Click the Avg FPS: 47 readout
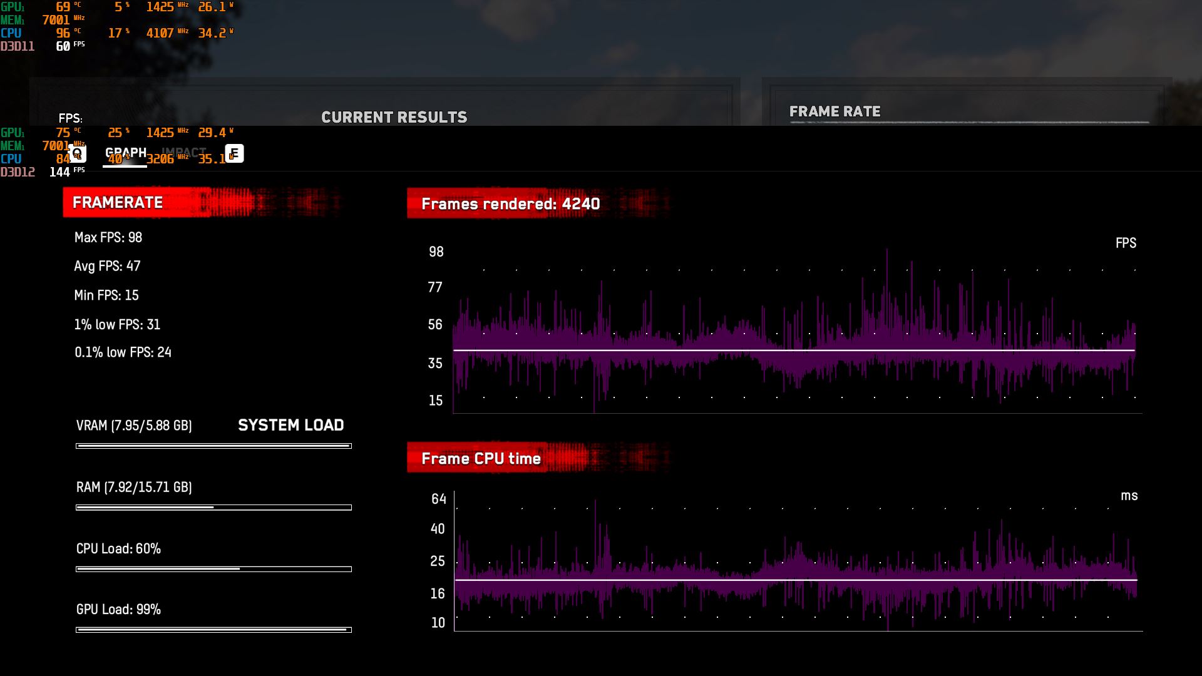 107,266
